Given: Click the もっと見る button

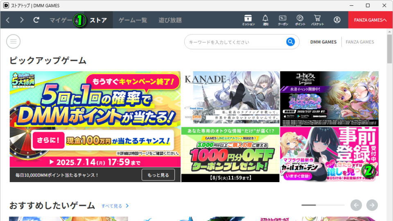Looking at the screenshot, I should click(158, 175).
